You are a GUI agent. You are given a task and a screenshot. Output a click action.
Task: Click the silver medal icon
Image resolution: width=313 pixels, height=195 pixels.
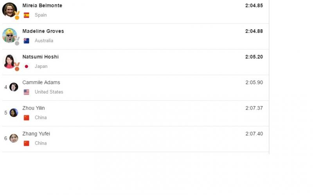(17, 42)
